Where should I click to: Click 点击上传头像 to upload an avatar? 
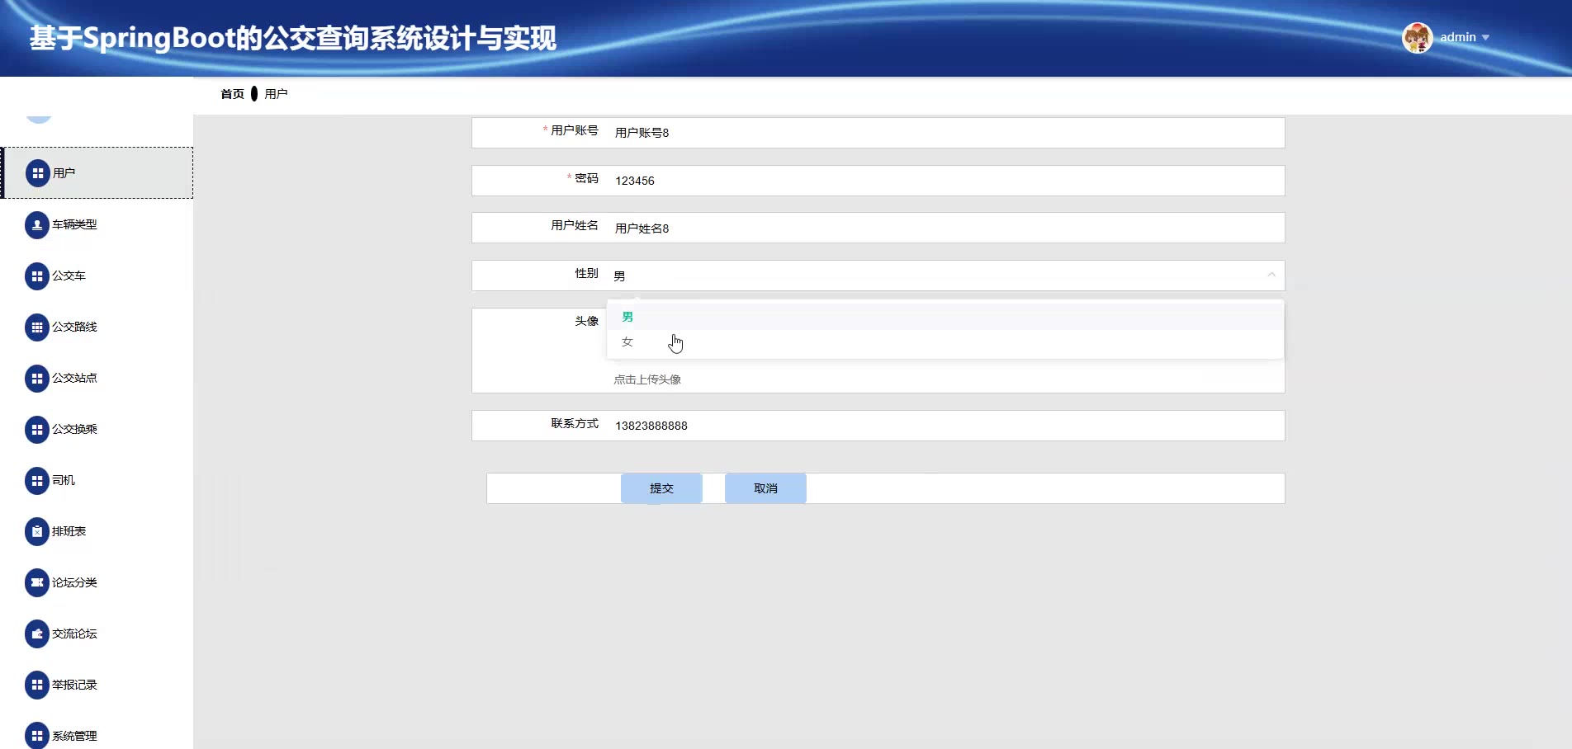(647, 379)
